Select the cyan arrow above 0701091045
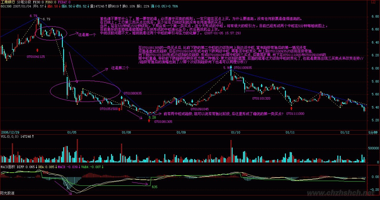 (x=192, y=101)
